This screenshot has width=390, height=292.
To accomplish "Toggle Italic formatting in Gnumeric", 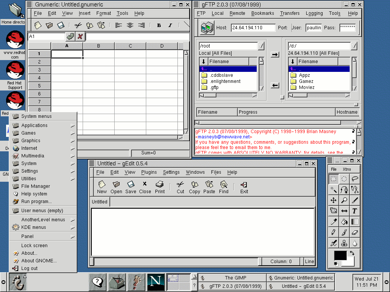I will coord(170,25).
